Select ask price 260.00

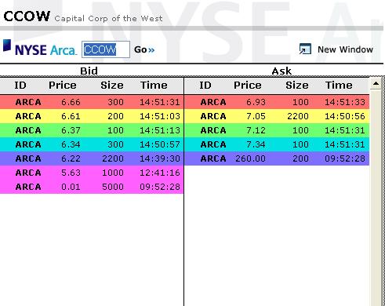tap(250, 158)
